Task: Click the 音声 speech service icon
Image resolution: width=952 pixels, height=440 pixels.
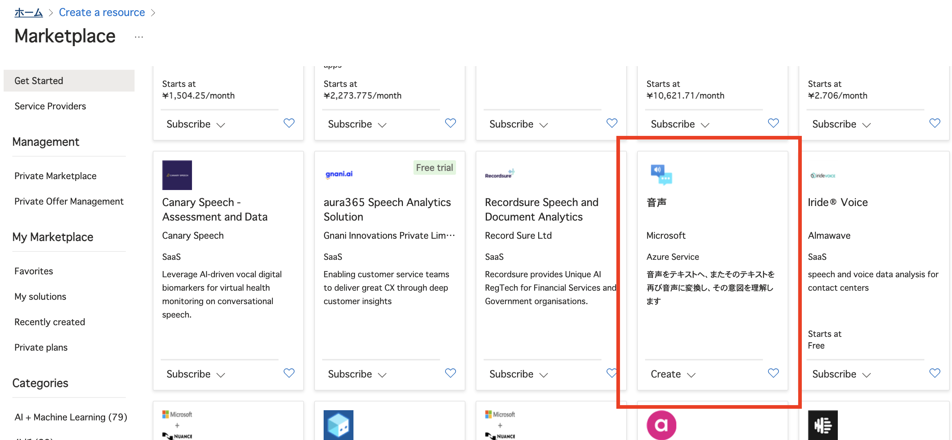Action: (x=661, y=174)
